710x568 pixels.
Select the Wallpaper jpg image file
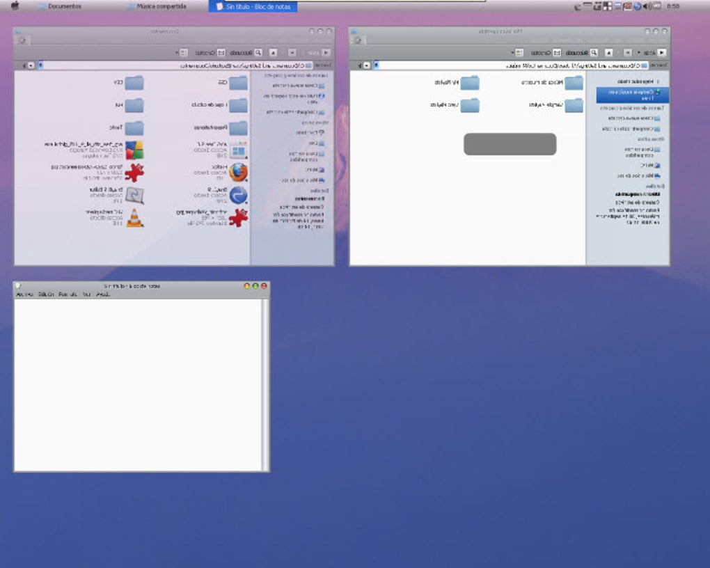212,217
